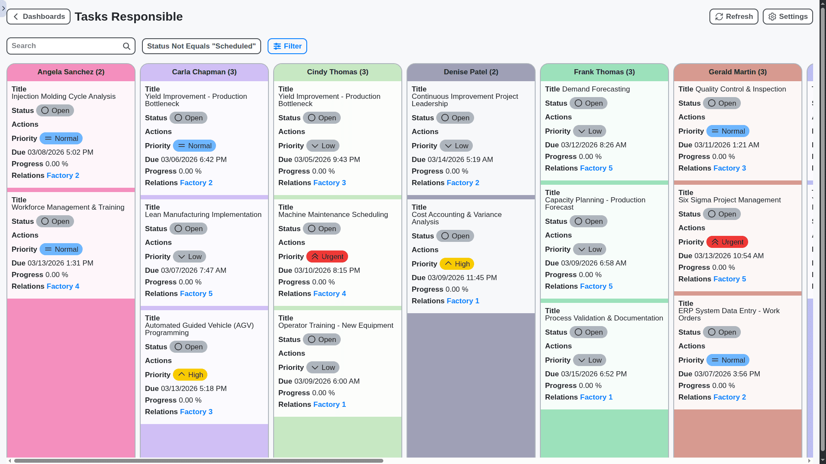Click Urgent priority on Machine Maintenance Scheduling
This screenshot has width=826, height=464.
(327, 257)
